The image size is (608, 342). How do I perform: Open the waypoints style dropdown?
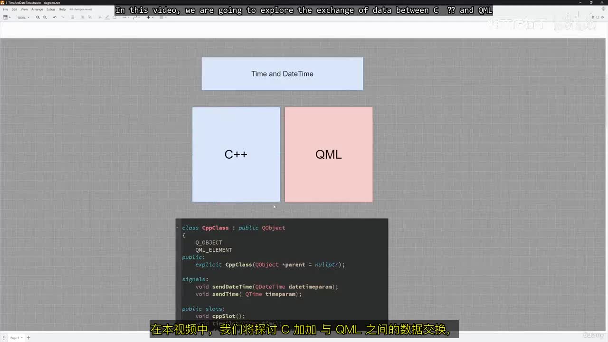[x=136, y=18]
